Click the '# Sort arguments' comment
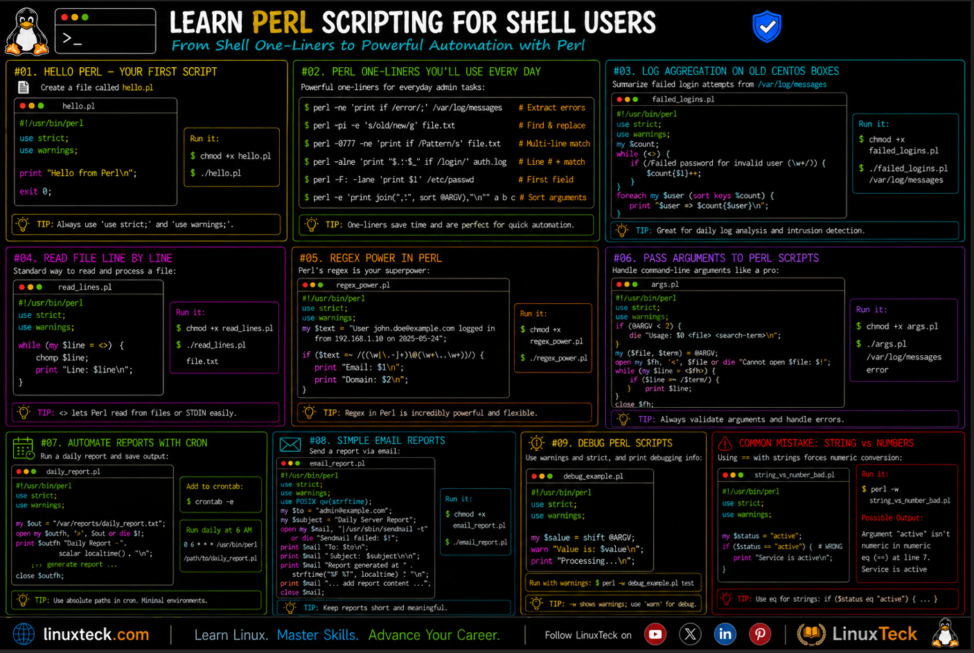This screenshot has width=974, height=653. (553, 197)
